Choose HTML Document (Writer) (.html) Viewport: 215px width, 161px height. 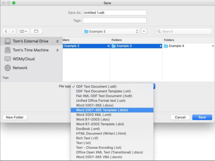pos(112,133)
